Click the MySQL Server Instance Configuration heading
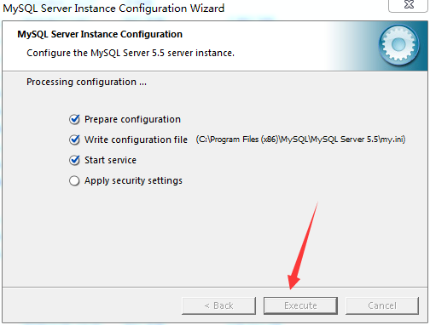This screenshot has height=325, width=430. [100, 34]
